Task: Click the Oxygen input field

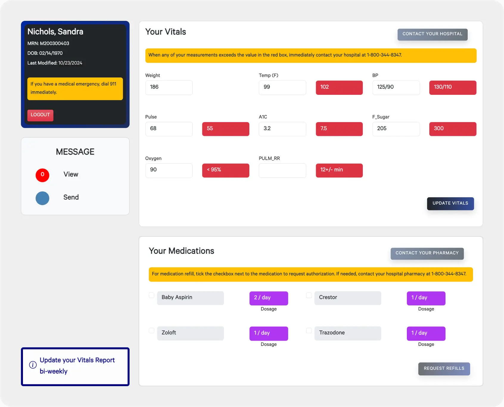Action: coord(169,170)
